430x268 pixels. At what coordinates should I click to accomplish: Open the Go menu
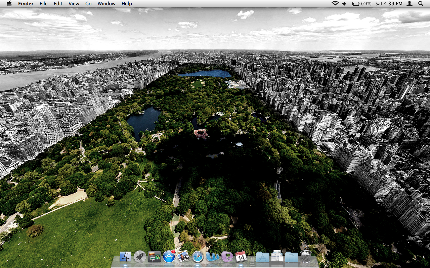(88, 3)
